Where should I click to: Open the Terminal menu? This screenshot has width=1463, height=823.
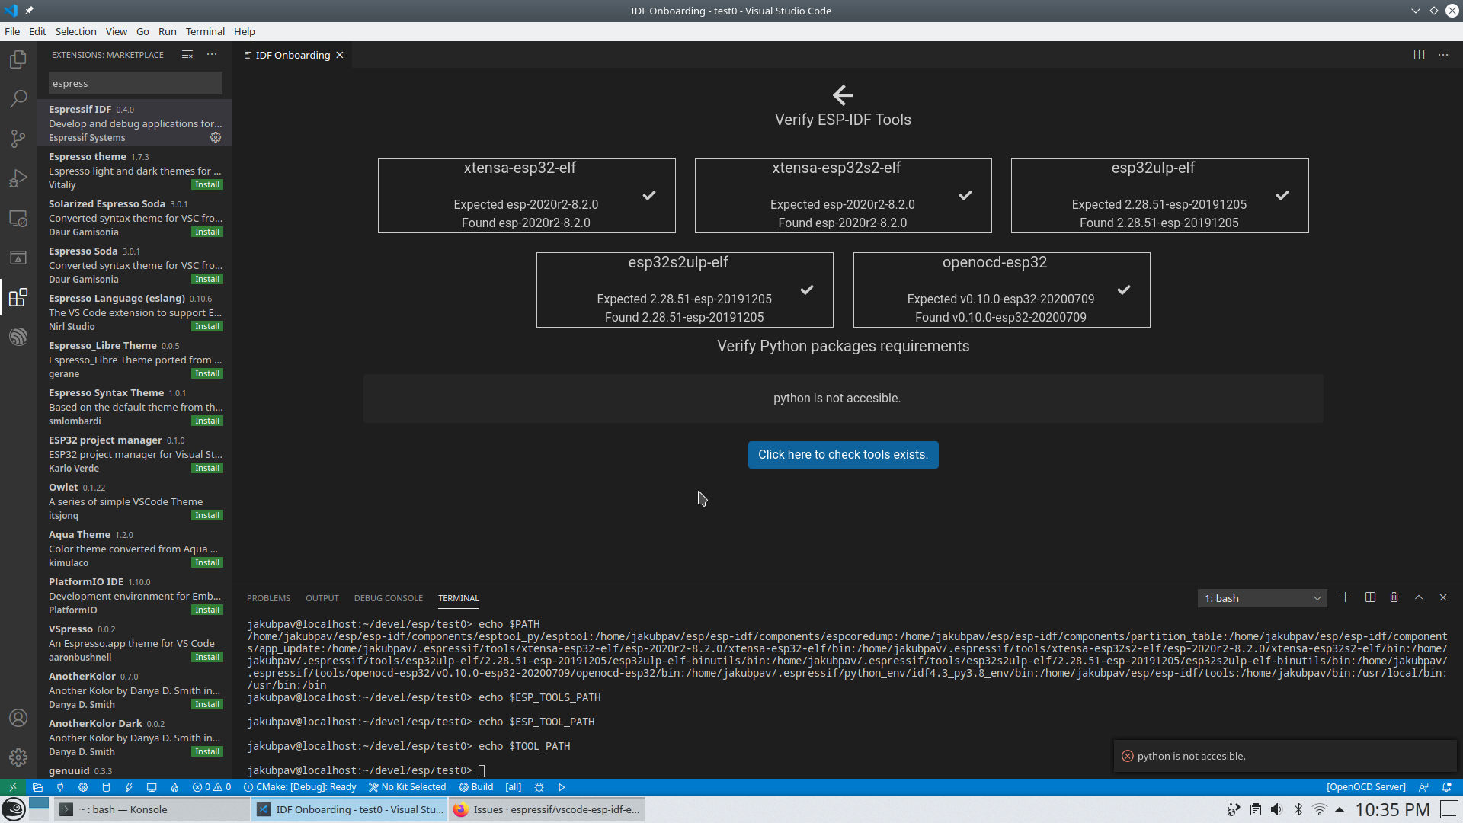pos(204,31)
